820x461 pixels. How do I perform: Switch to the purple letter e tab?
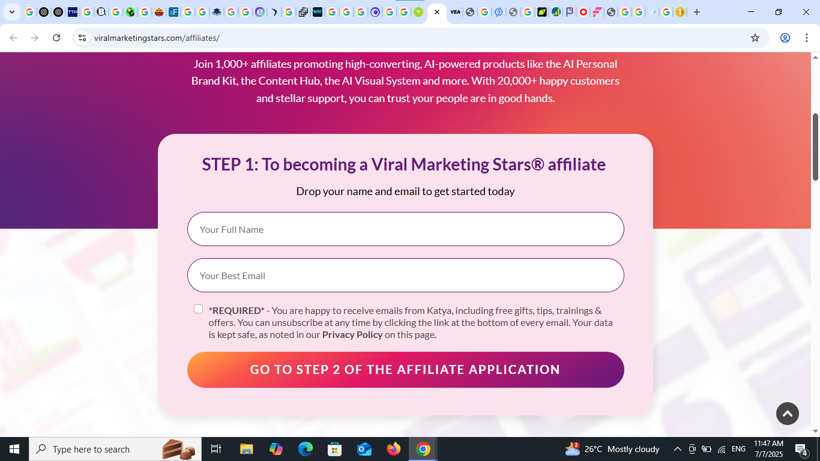tap(260, 12)
